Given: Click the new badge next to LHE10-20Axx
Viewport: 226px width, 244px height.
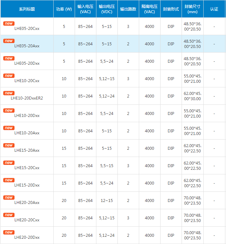Looking at the screenshot, I should (x=9, y=128).
